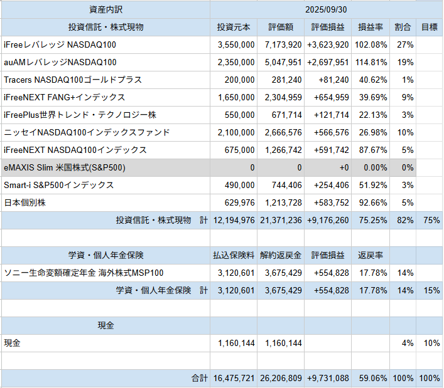Select the 現金 section header cell
Screen dimensions: 444x388
coord(106,326)
